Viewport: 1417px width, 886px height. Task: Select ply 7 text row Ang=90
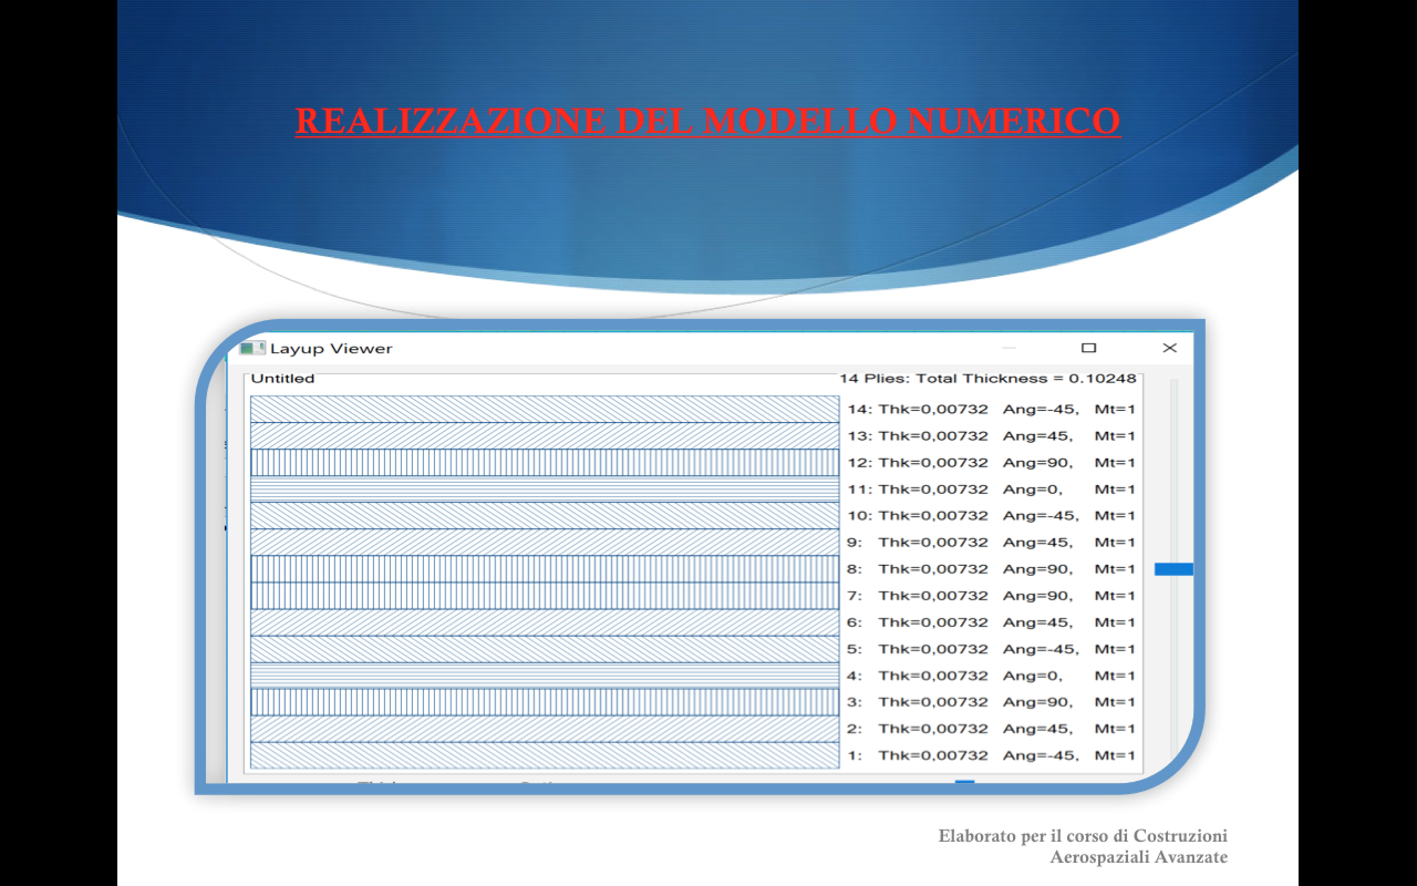[x=991, y=596]
